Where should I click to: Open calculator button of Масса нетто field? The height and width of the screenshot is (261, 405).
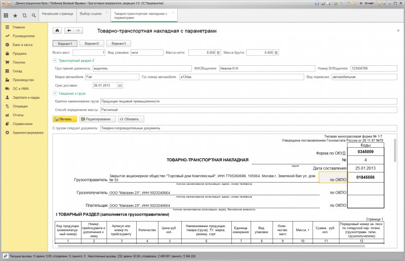tap(218, 53)
